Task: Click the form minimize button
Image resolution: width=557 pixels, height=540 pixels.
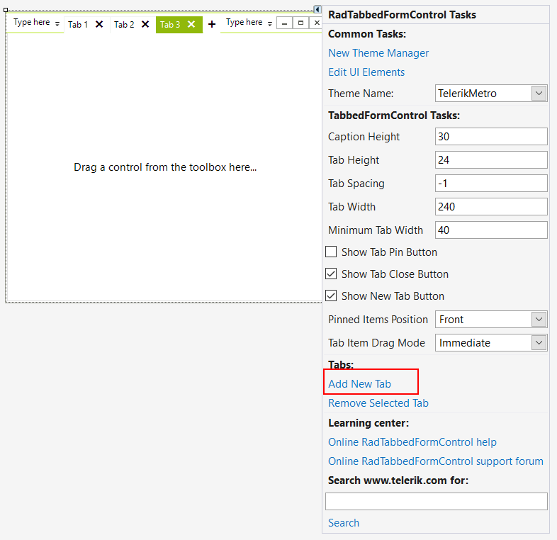Action: pyautogui.click(x=284, y=23)
